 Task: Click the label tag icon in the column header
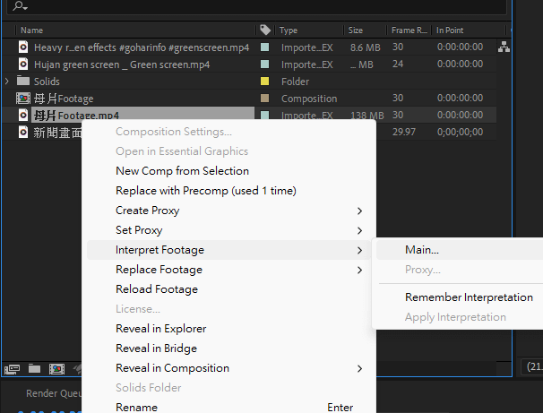tap(265, 30)
